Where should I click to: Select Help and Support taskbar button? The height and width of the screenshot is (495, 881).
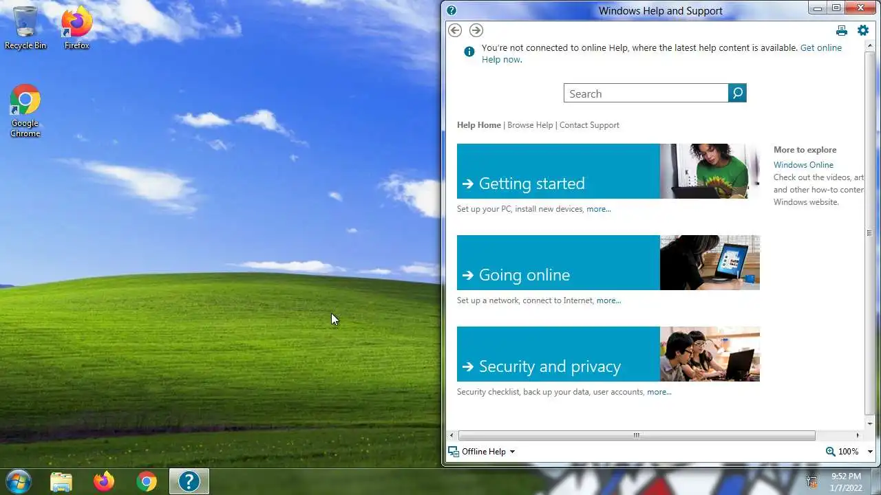click(x=189, y=482)
